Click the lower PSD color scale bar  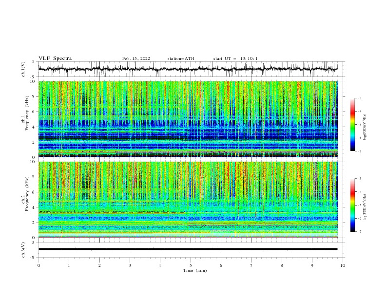[353, 205]
